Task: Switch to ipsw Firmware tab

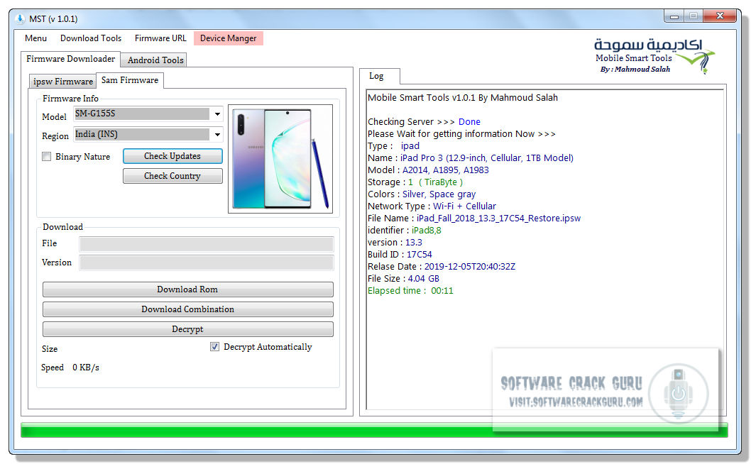Action: tap(62, 82)
